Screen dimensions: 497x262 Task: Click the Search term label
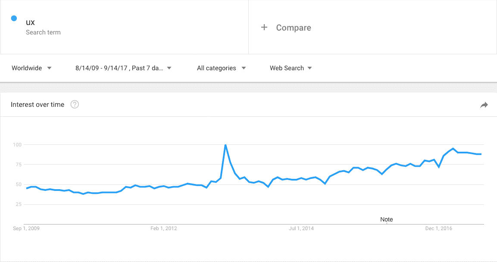tap(43, 32)
